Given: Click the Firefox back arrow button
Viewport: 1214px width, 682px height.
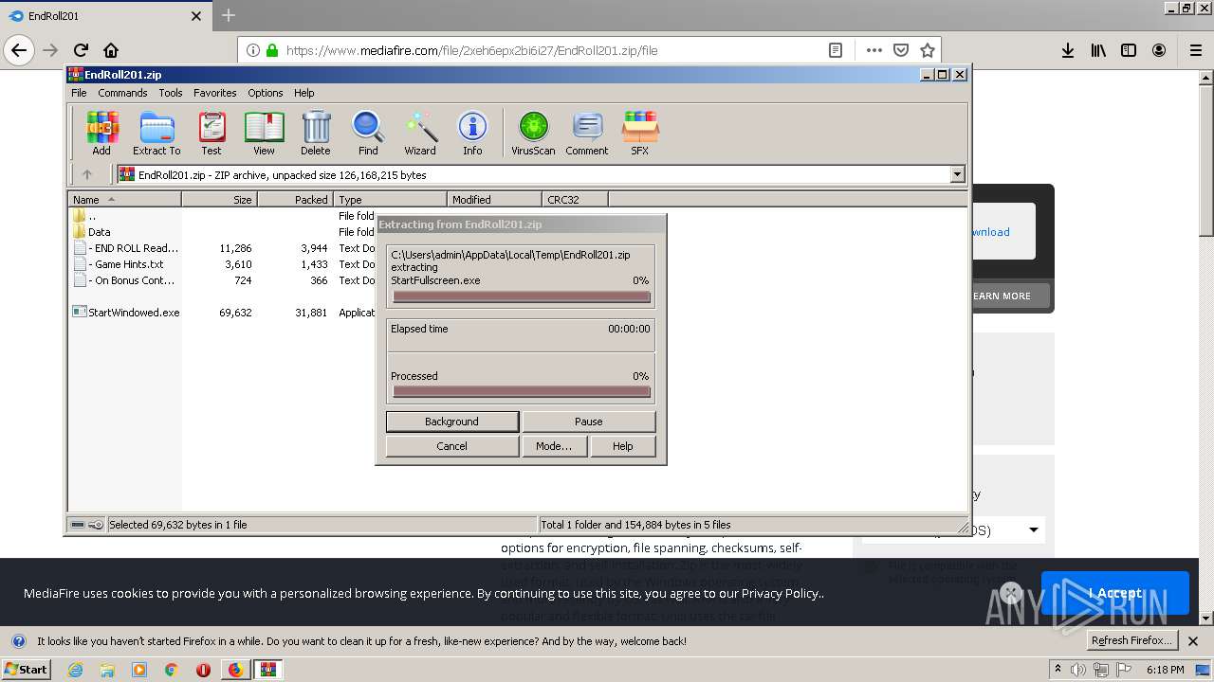Looking at the screenshot, I should point(19,50).
